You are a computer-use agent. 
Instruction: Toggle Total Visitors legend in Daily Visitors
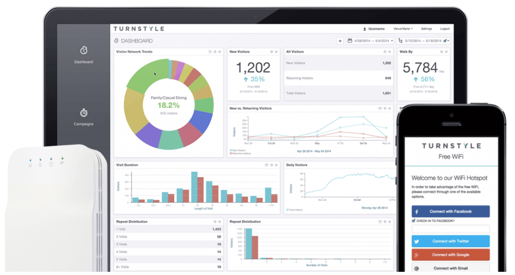tap(295, 210)
